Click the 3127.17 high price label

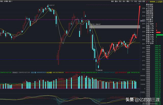(x=52, y=5)
